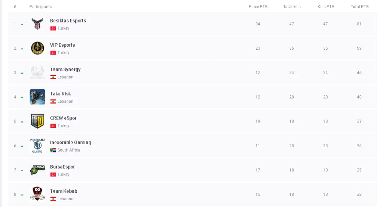This screenshot has height=207, width=383.
Task: Click the green rank arrow for Besiktas
Action: 22,24
